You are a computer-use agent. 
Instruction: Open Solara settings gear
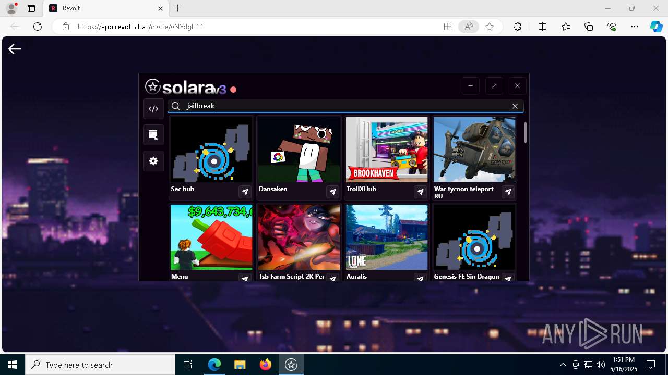[153, 161]
